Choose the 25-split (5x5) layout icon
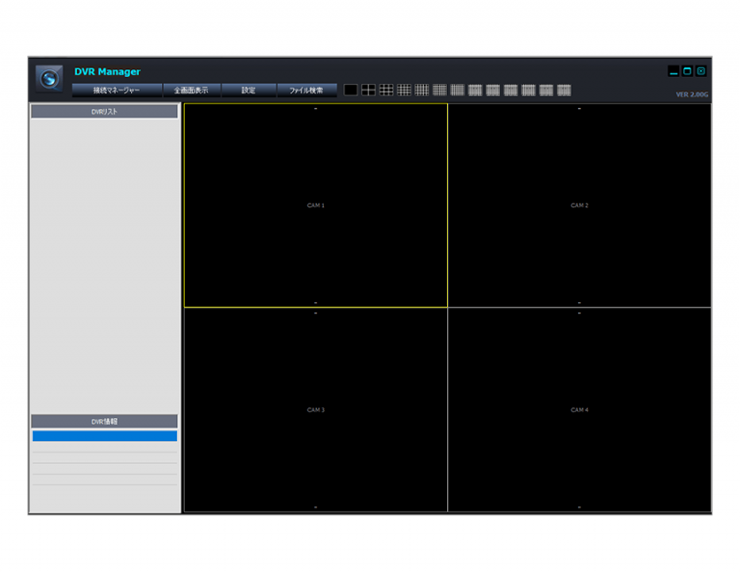740x572 pixels. coord(422,91)
